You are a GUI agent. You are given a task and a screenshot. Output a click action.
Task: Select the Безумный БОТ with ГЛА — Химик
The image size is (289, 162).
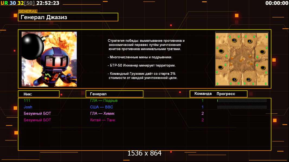pyautogui.click(x=37, y=113)
